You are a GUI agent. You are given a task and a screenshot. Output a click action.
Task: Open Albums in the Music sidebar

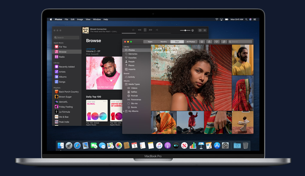point(67,77)
